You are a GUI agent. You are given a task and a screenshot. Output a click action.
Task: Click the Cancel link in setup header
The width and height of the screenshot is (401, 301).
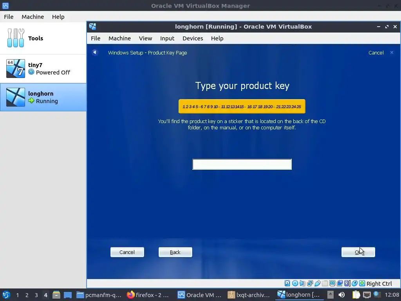376,53
